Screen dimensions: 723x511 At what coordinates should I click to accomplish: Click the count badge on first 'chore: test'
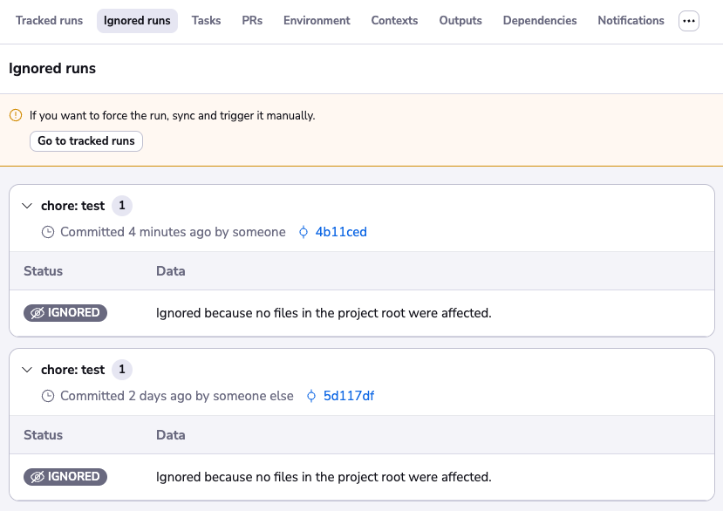pyautogui.click(x=122, y=206)
